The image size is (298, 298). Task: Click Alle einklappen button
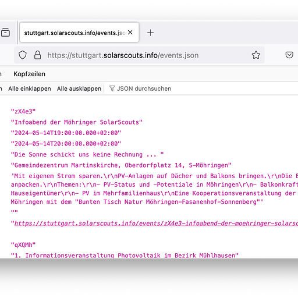coord(30,88)
